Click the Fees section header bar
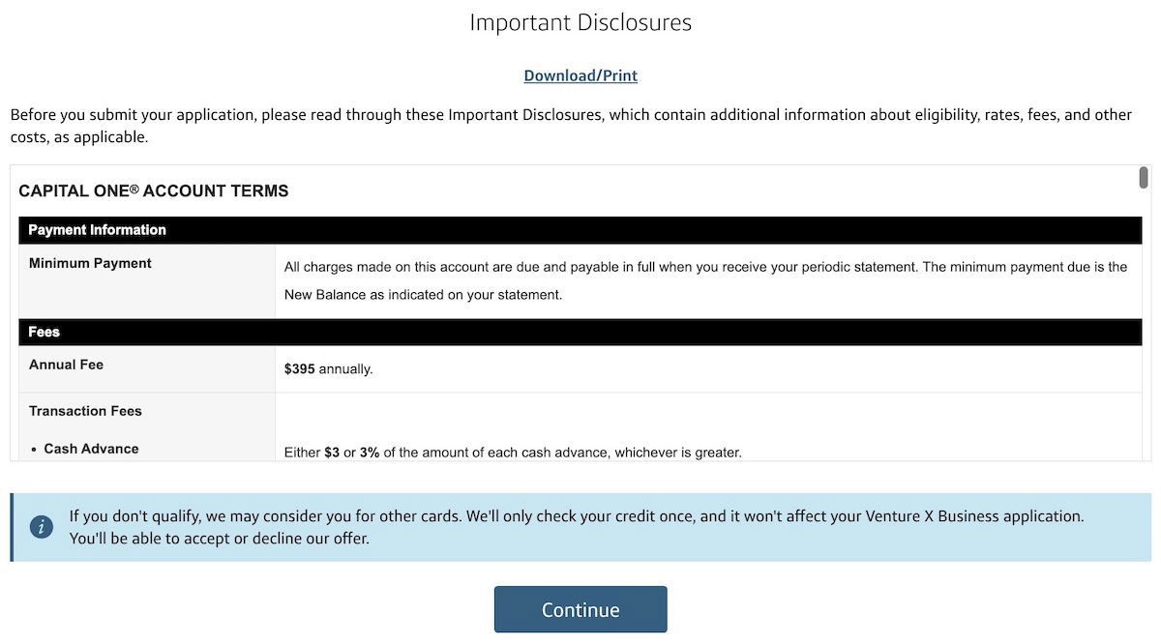1161x644 pixels. click(580, 332)
